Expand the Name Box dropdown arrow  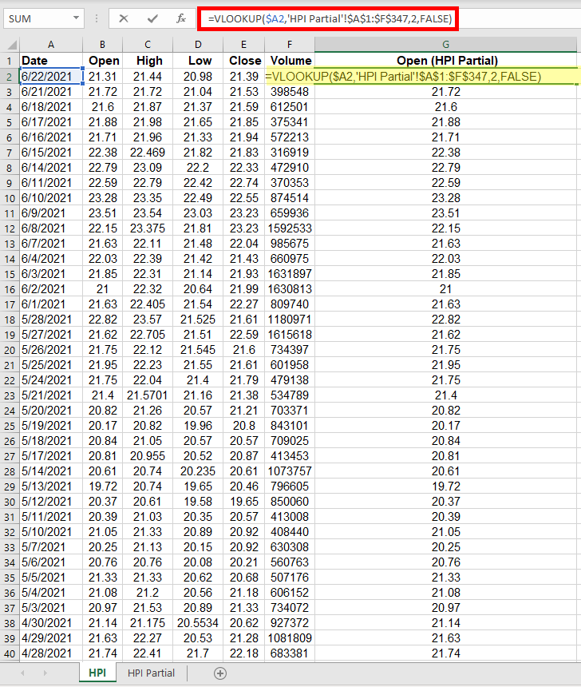pos(76,18)
